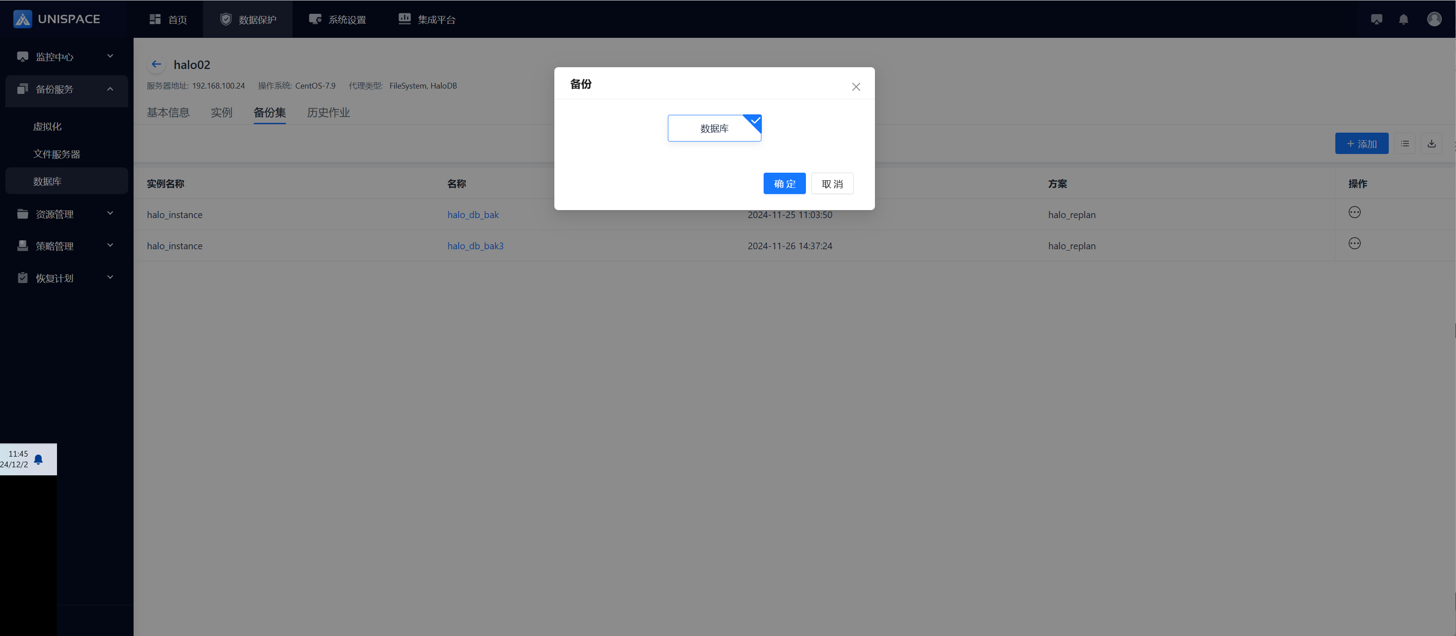Click the UNISPACE logo
The width and height of the screenshot is (1456, 636).
(57, 19)
